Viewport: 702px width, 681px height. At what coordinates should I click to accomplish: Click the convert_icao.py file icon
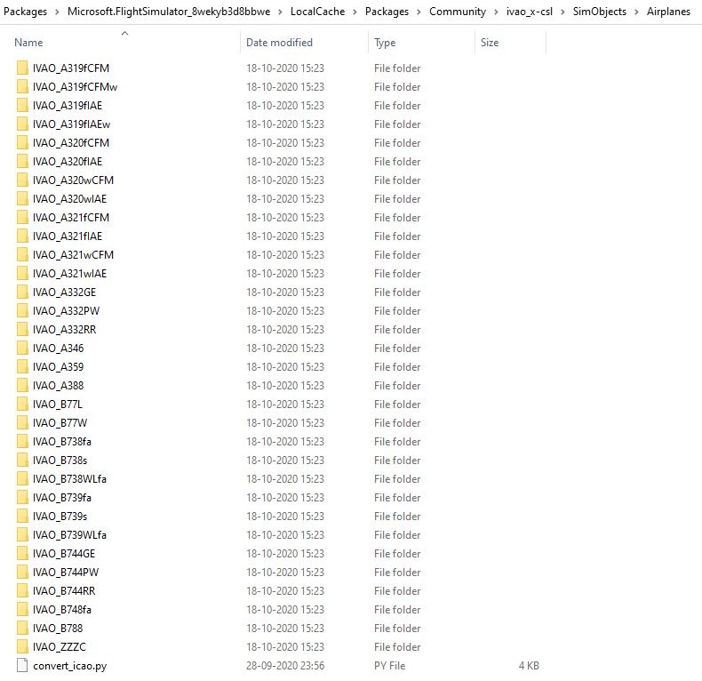point(22,665)
